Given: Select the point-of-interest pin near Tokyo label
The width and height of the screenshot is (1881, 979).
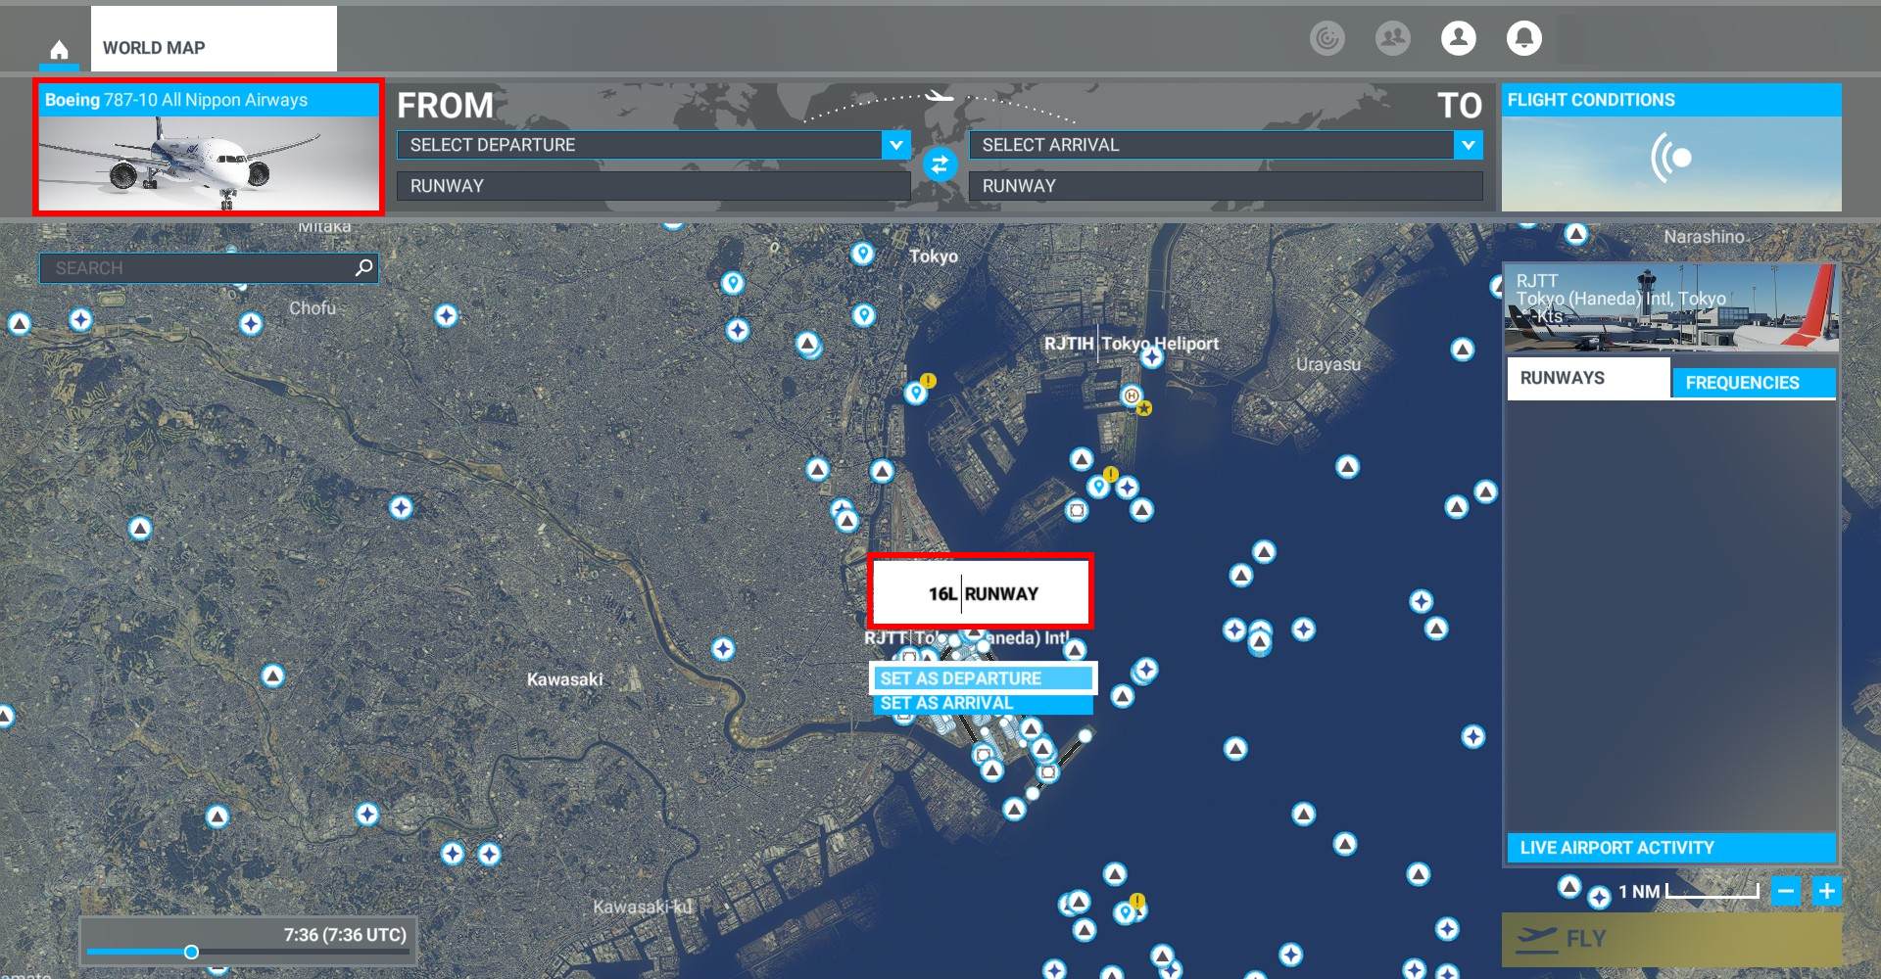Looking at the screenshot, I should tap(862, 254).
